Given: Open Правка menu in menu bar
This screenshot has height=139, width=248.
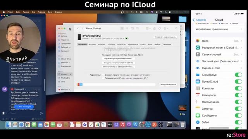Looking at the screenshot, I should point(26,12).
